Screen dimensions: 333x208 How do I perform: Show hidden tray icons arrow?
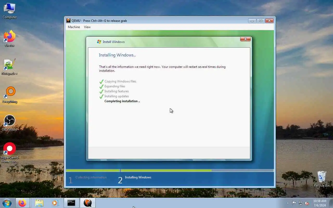(x=288, y=203)
